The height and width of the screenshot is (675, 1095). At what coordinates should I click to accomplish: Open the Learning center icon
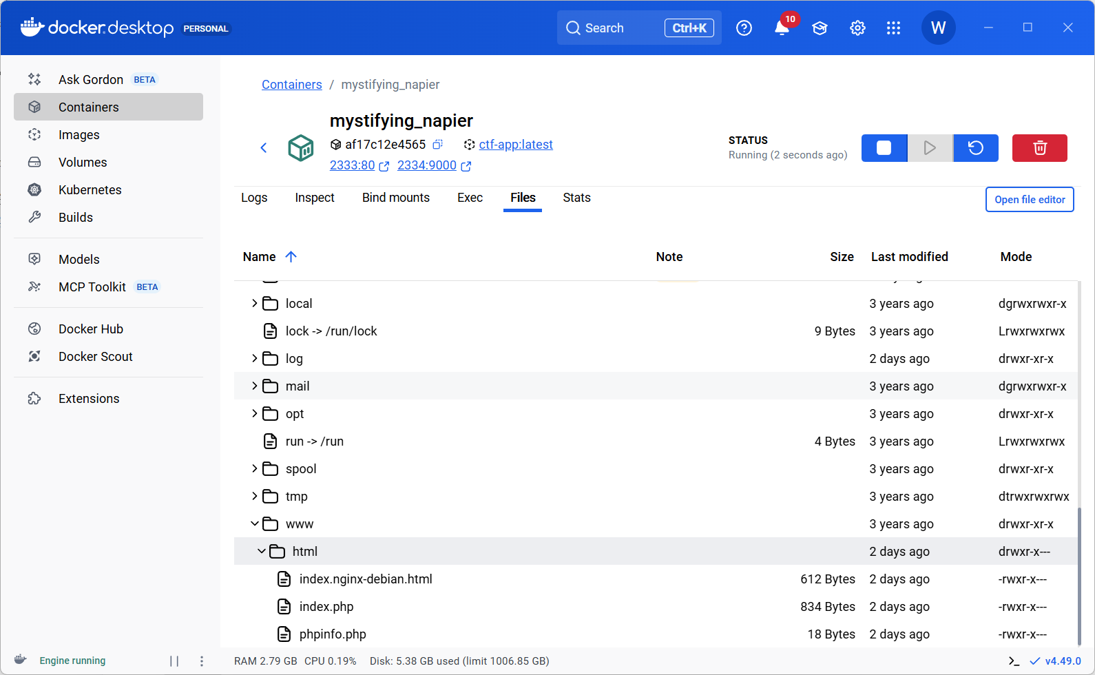[x=820, y=28]
